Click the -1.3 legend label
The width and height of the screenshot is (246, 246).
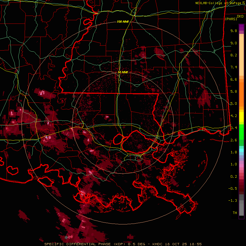tap(233, 201)
